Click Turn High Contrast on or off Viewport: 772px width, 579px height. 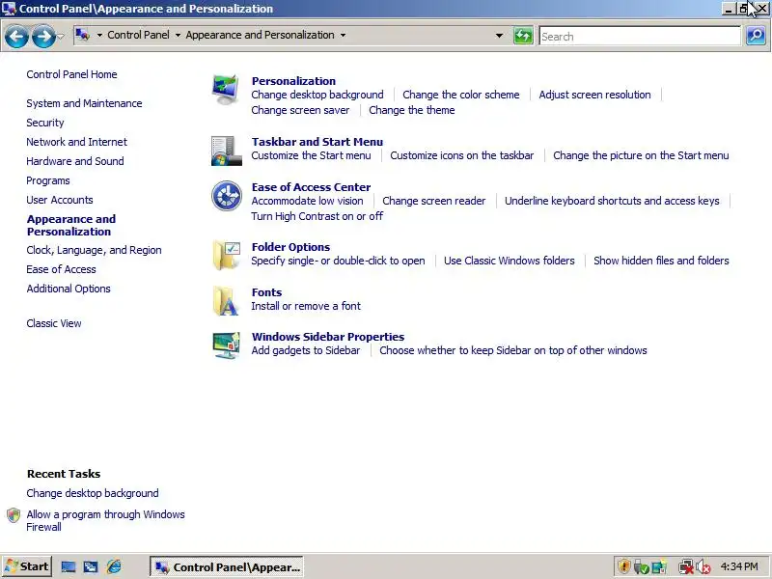[317, 216]
